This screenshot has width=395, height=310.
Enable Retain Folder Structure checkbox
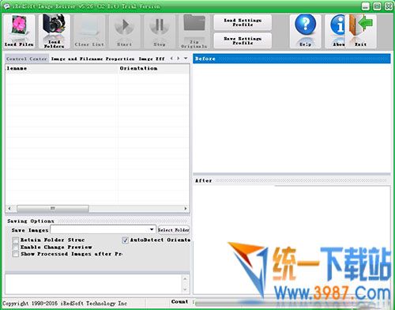coord(16,240)
